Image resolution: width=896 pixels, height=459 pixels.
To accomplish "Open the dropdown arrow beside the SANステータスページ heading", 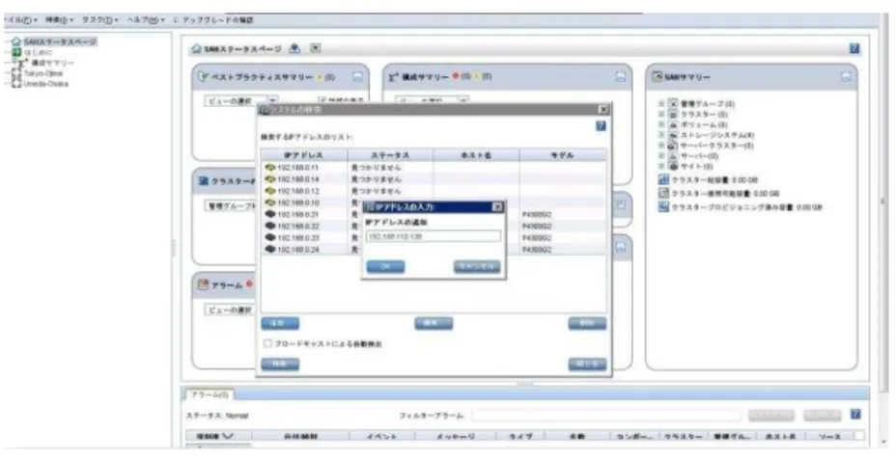I will pos(316,48).
